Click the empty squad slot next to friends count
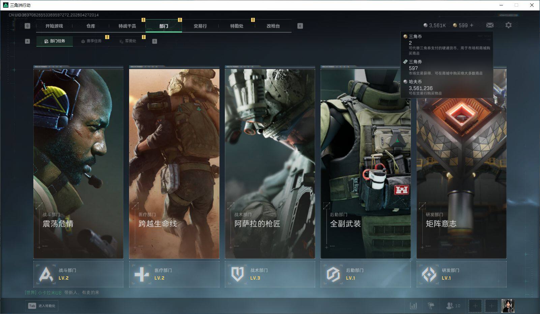 click(x=475, y=306)
